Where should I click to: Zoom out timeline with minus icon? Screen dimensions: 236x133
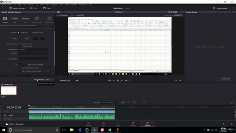[129, 102]
